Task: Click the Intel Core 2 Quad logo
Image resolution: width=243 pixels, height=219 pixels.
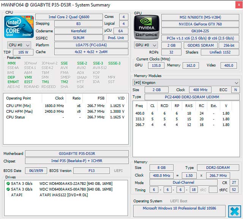Action: (x=19, y=27)
